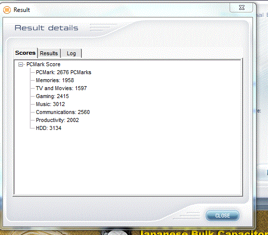The image size is (268, 235).
Task: Select the Gaming: 2415 entry
Action: point(52,97)
